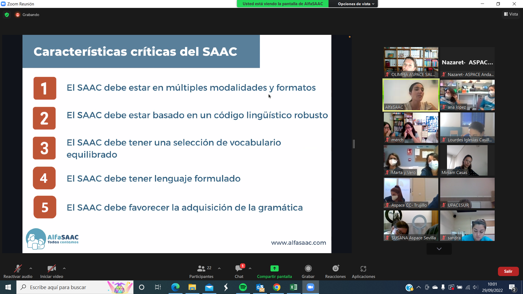Screen dimensions: 523x294
Task: Expand audio options next to Reactivar audio
Action: point(31,268)
